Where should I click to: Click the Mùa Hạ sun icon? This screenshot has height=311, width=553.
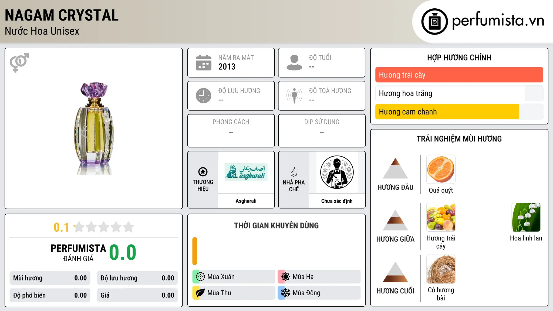pos(286,277)
